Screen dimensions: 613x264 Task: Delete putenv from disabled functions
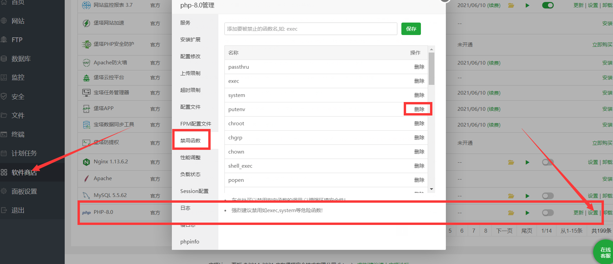pos(419,109)
